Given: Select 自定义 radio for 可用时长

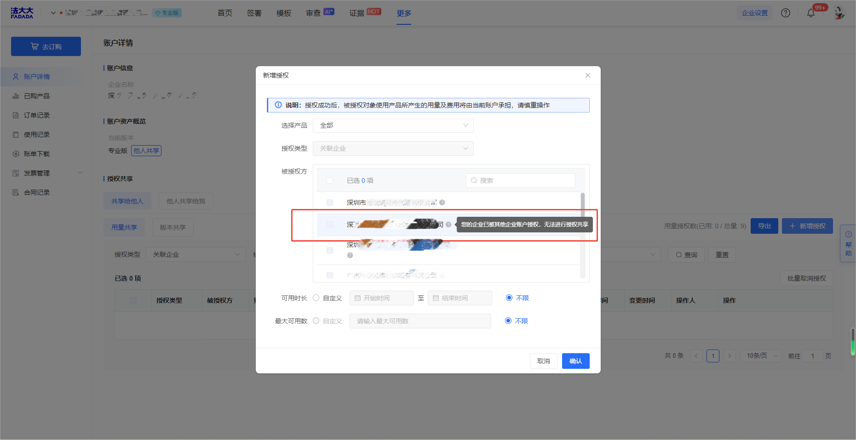Looking at the screenshot, I should [316, 298].
